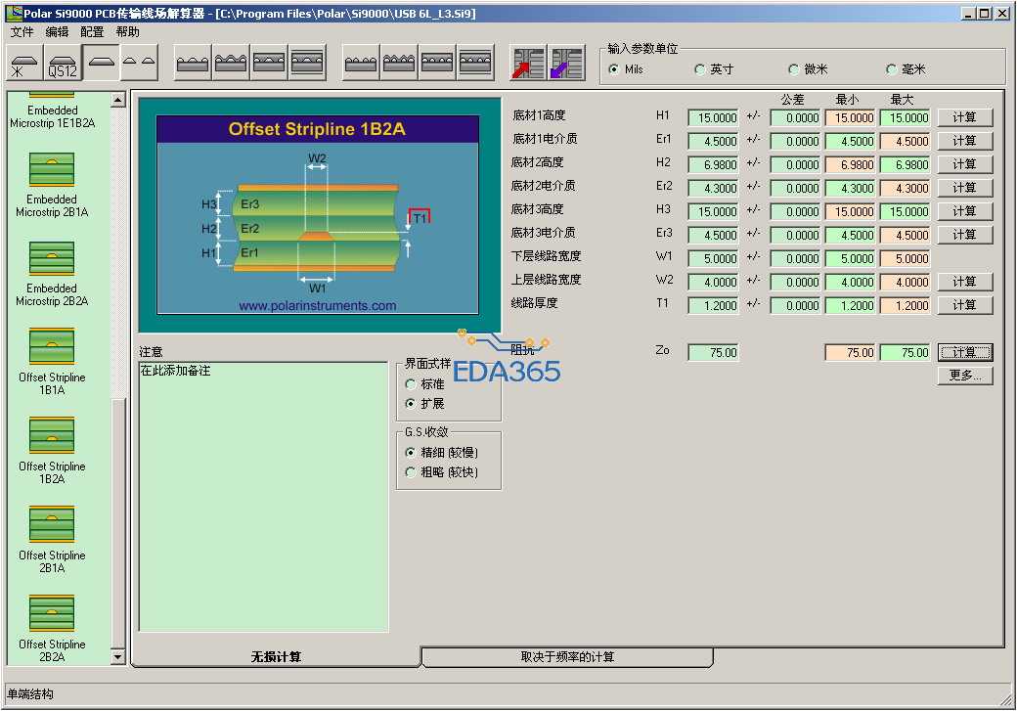Screen dimensions: 1017x711
Task: Click the first toolbar structure icon with asterisk
Action: [24, 63]
